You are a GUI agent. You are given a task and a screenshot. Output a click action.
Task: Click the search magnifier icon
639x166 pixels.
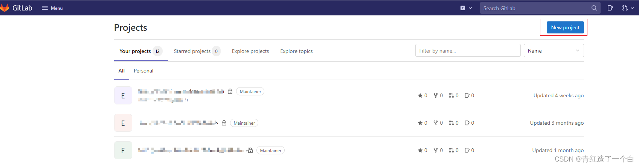coord(594,8)
